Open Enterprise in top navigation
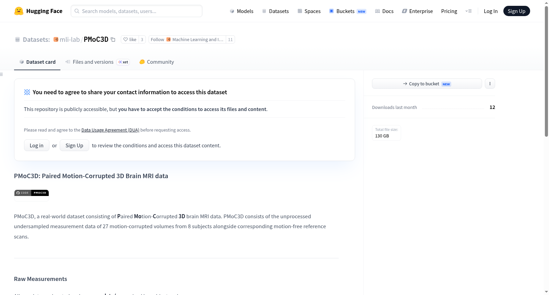Image resolution: width=549 pixels, height=295 pixels. [417, 11]
